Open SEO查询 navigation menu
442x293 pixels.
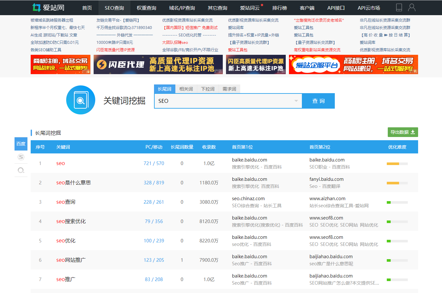tap(114, 8)
